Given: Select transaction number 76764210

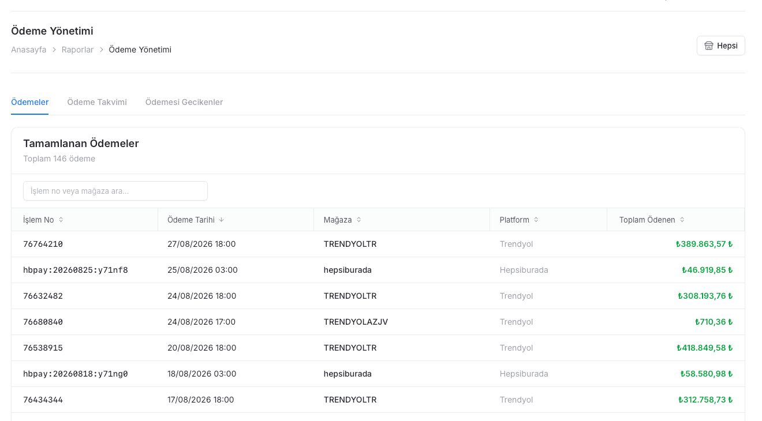Looking at the screenshot, I should pyautogui.click(x=43, y=244).
